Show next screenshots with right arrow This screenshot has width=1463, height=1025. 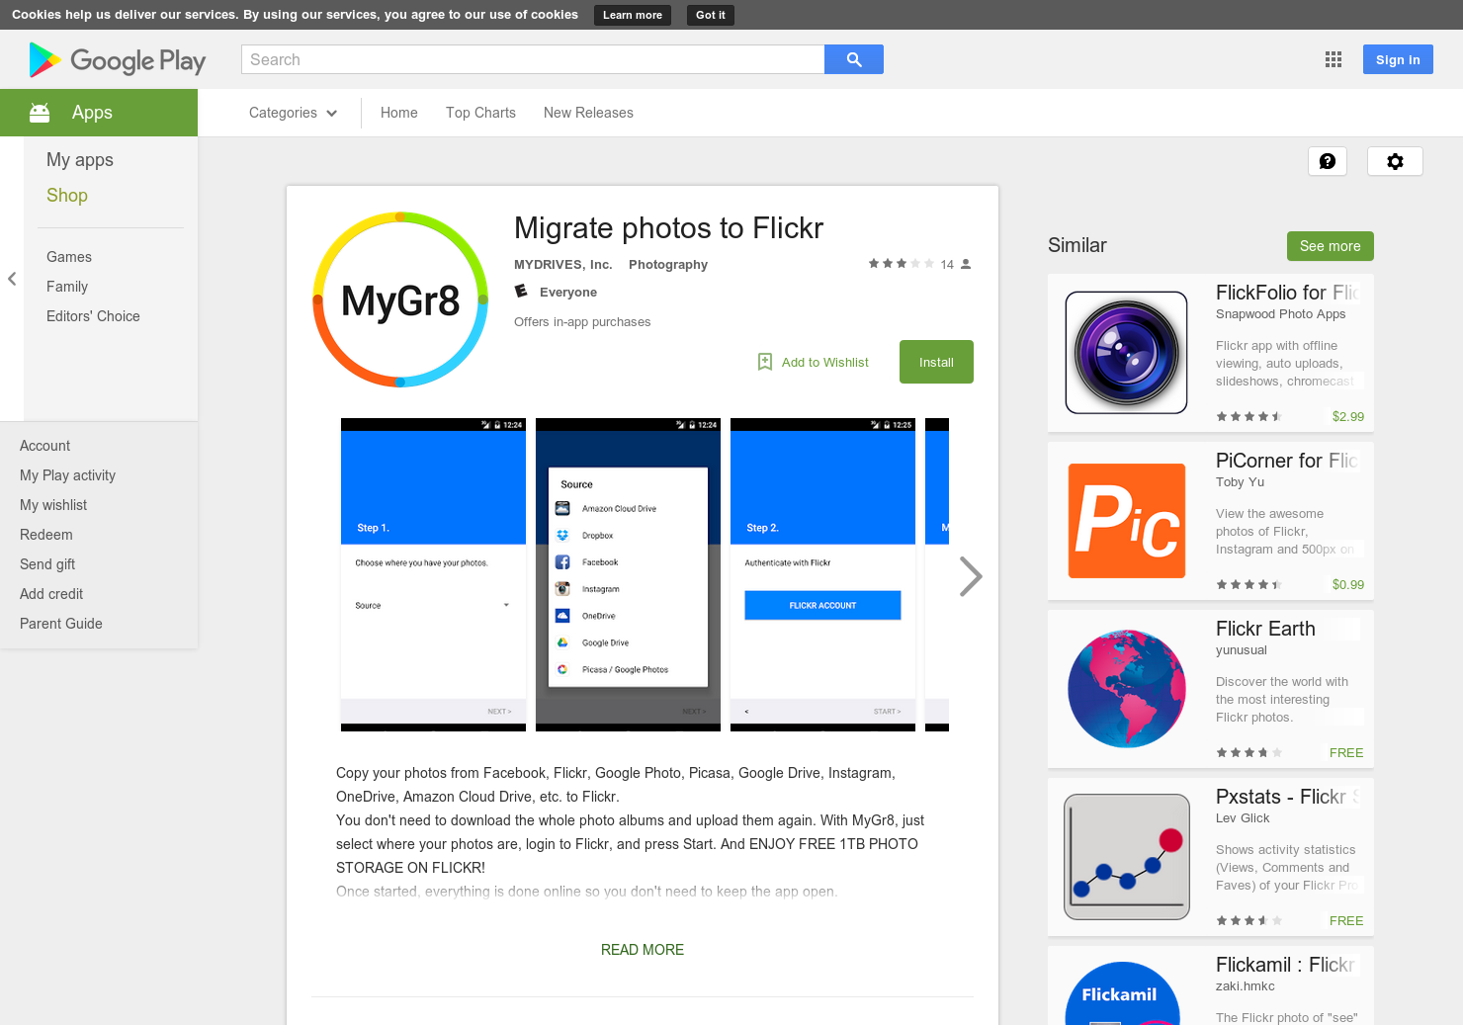point(971,576)
